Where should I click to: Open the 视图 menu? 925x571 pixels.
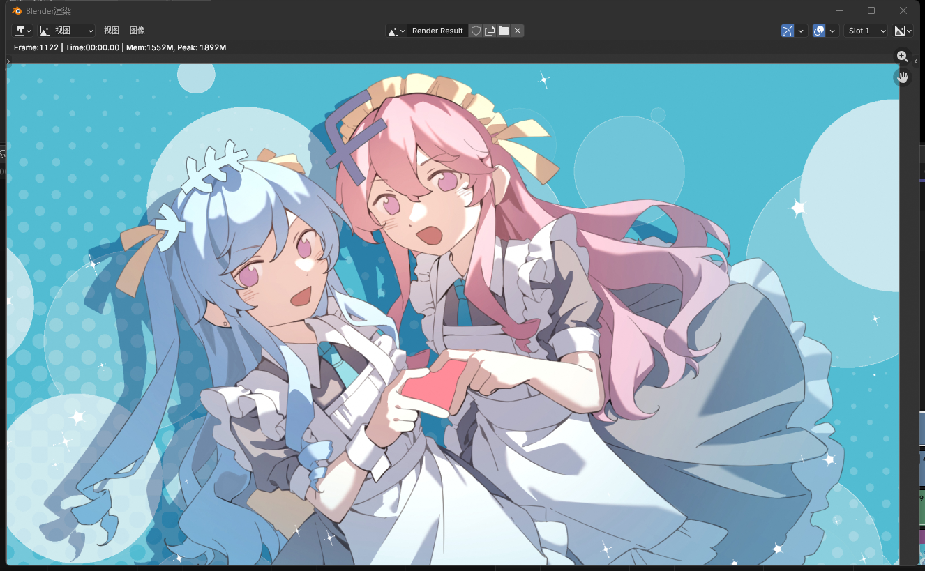[x=112, y=31]
